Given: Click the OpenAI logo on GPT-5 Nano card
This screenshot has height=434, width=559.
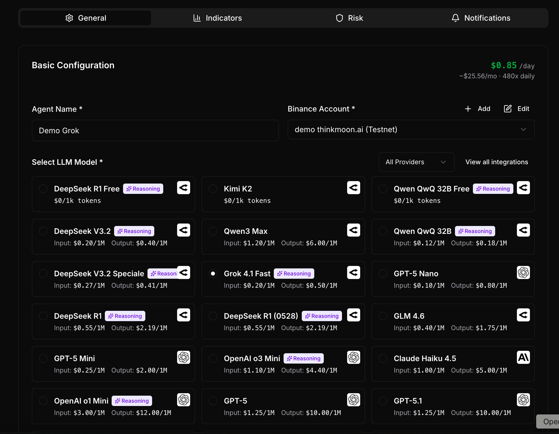Looking at the screenshot, I should [523, 272].
